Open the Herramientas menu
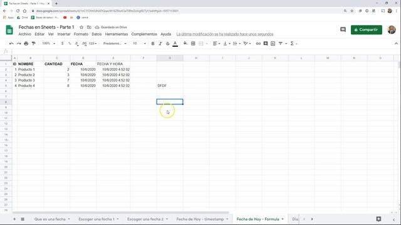This screenshot has height=225, width=401. [117, 34]
